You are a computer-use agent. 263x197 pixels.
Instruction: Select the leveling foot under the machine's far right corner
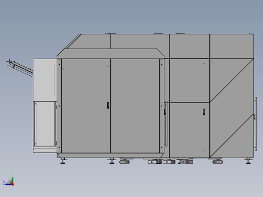point(248,161)
